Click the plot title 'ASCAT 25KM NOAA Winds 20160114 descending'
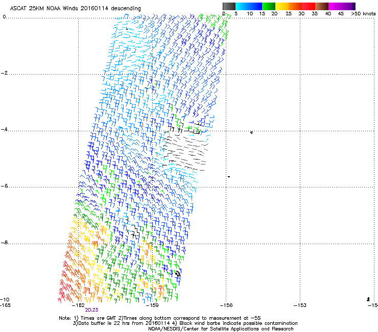378x332 pixels. 75,8
